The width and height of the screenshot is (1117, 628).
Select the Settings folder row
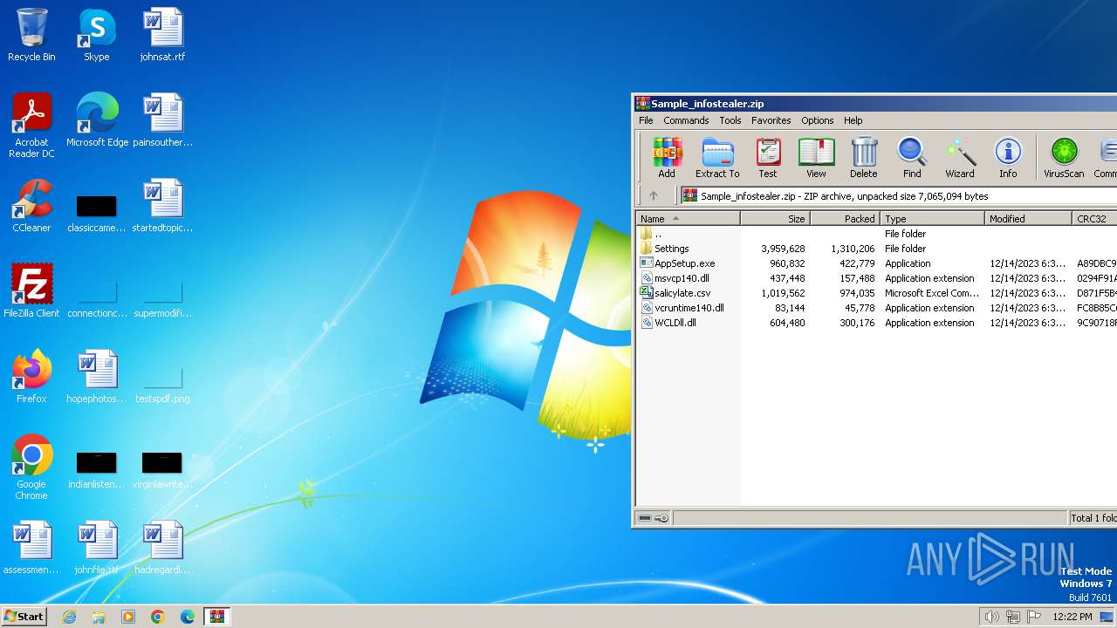click(x=876, y=249)
